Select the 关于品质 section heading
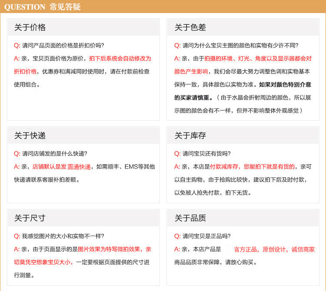 coord(190,218)
